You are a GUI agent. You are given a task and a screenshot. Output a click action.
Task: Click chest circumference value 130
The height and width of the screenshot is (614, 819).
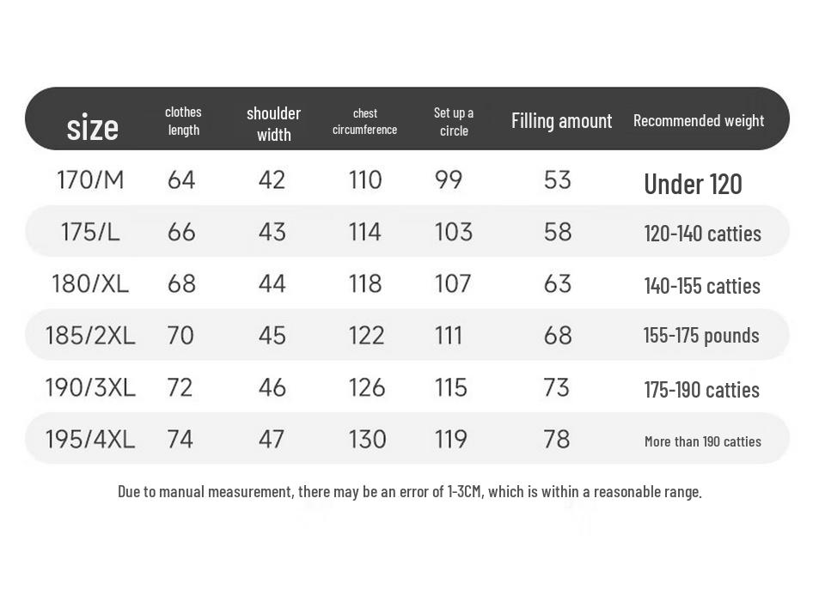click(367, 439)
